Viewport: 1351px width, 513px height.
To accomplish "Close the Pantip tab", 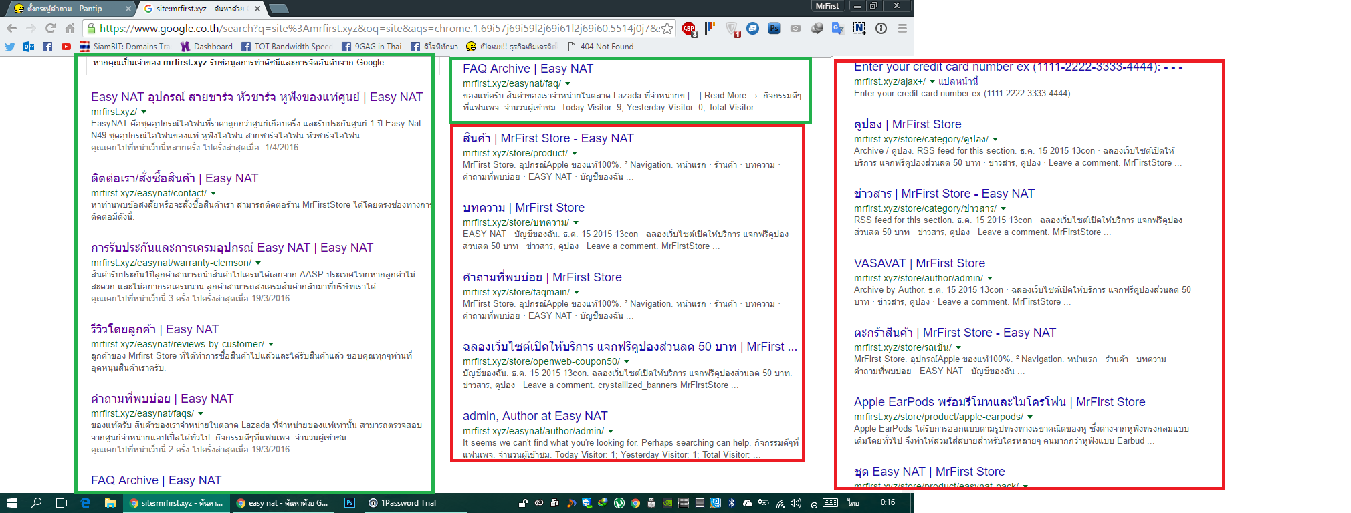I will [128, 9].
